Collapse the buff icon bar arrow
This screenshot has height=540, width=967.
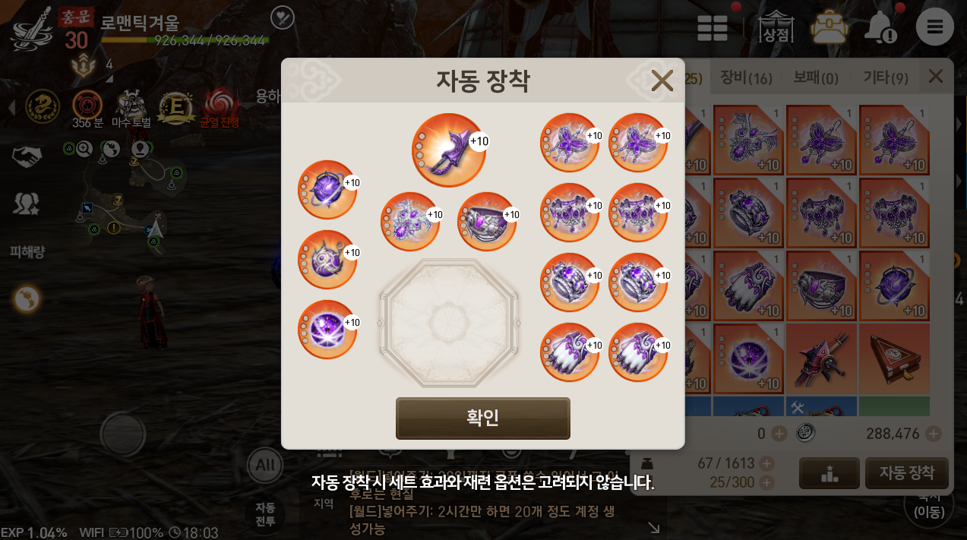[11, 108]
